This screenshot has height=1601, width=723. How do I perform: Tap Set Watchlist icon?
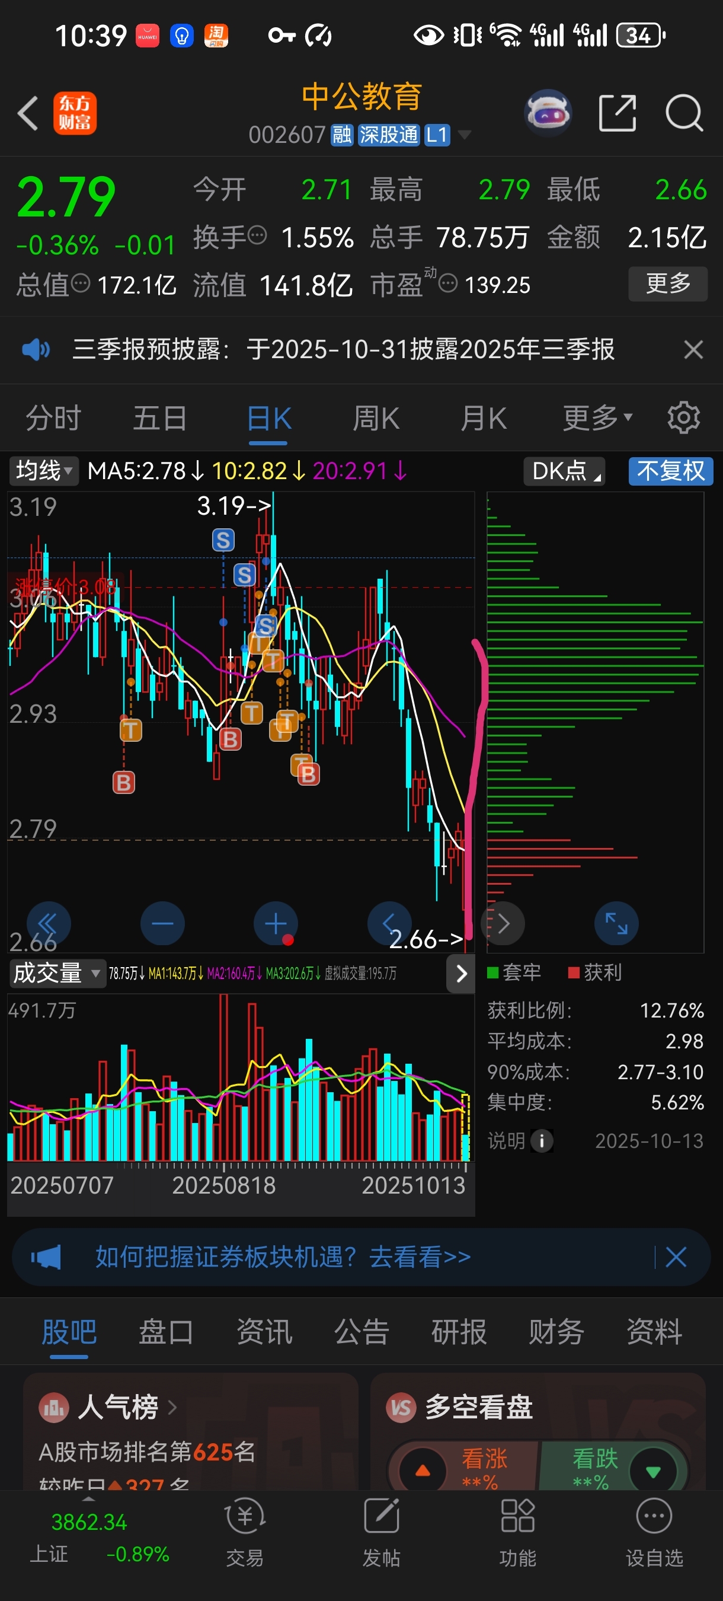tap(654, 1533)
